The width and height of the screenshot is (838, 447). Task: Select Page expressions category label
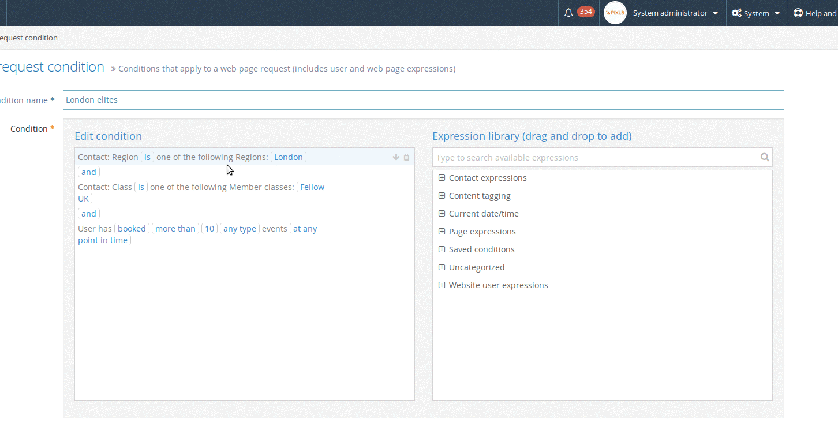[x=482, y=232]
